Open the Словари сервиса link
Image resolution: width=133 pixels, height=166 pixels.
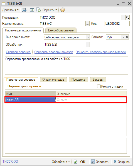click(x=18, y=52)
